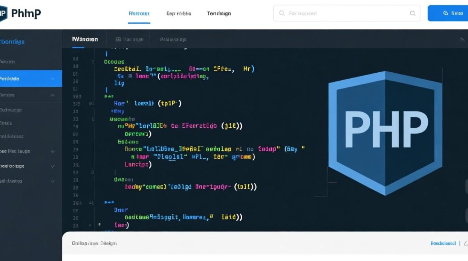Viewport: 468px width, 261px height.
Task: Click the search icon at search box right
Action: pos(413,13)
